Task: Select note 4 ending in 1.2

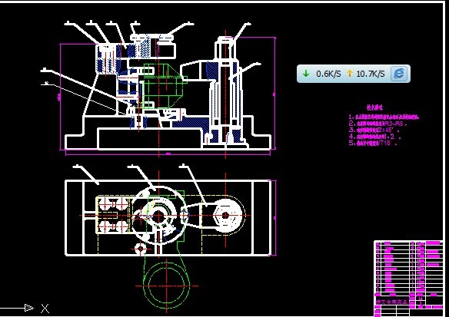Action: 374,137
